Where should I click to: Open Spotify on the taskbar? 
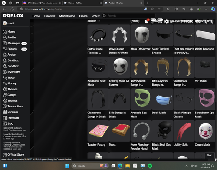coord(150,166)
